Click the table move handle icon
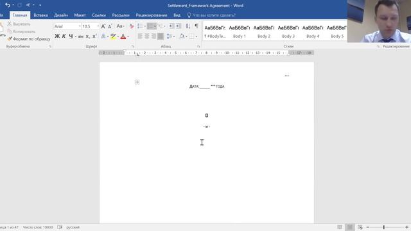This screenshot has width=411, height=231. coord(137,82)
